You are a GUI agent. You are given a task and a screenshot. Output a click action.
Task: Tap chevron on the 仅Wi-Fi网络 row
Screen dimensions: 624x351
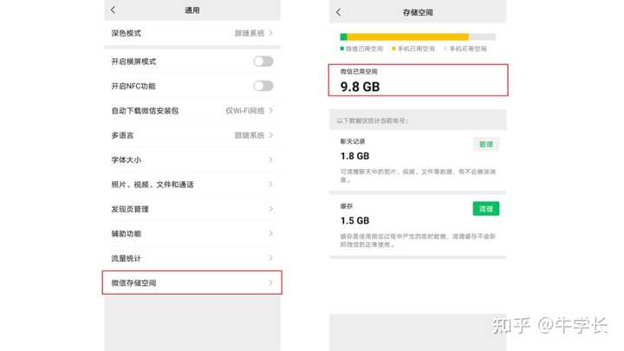coord(271,111)
